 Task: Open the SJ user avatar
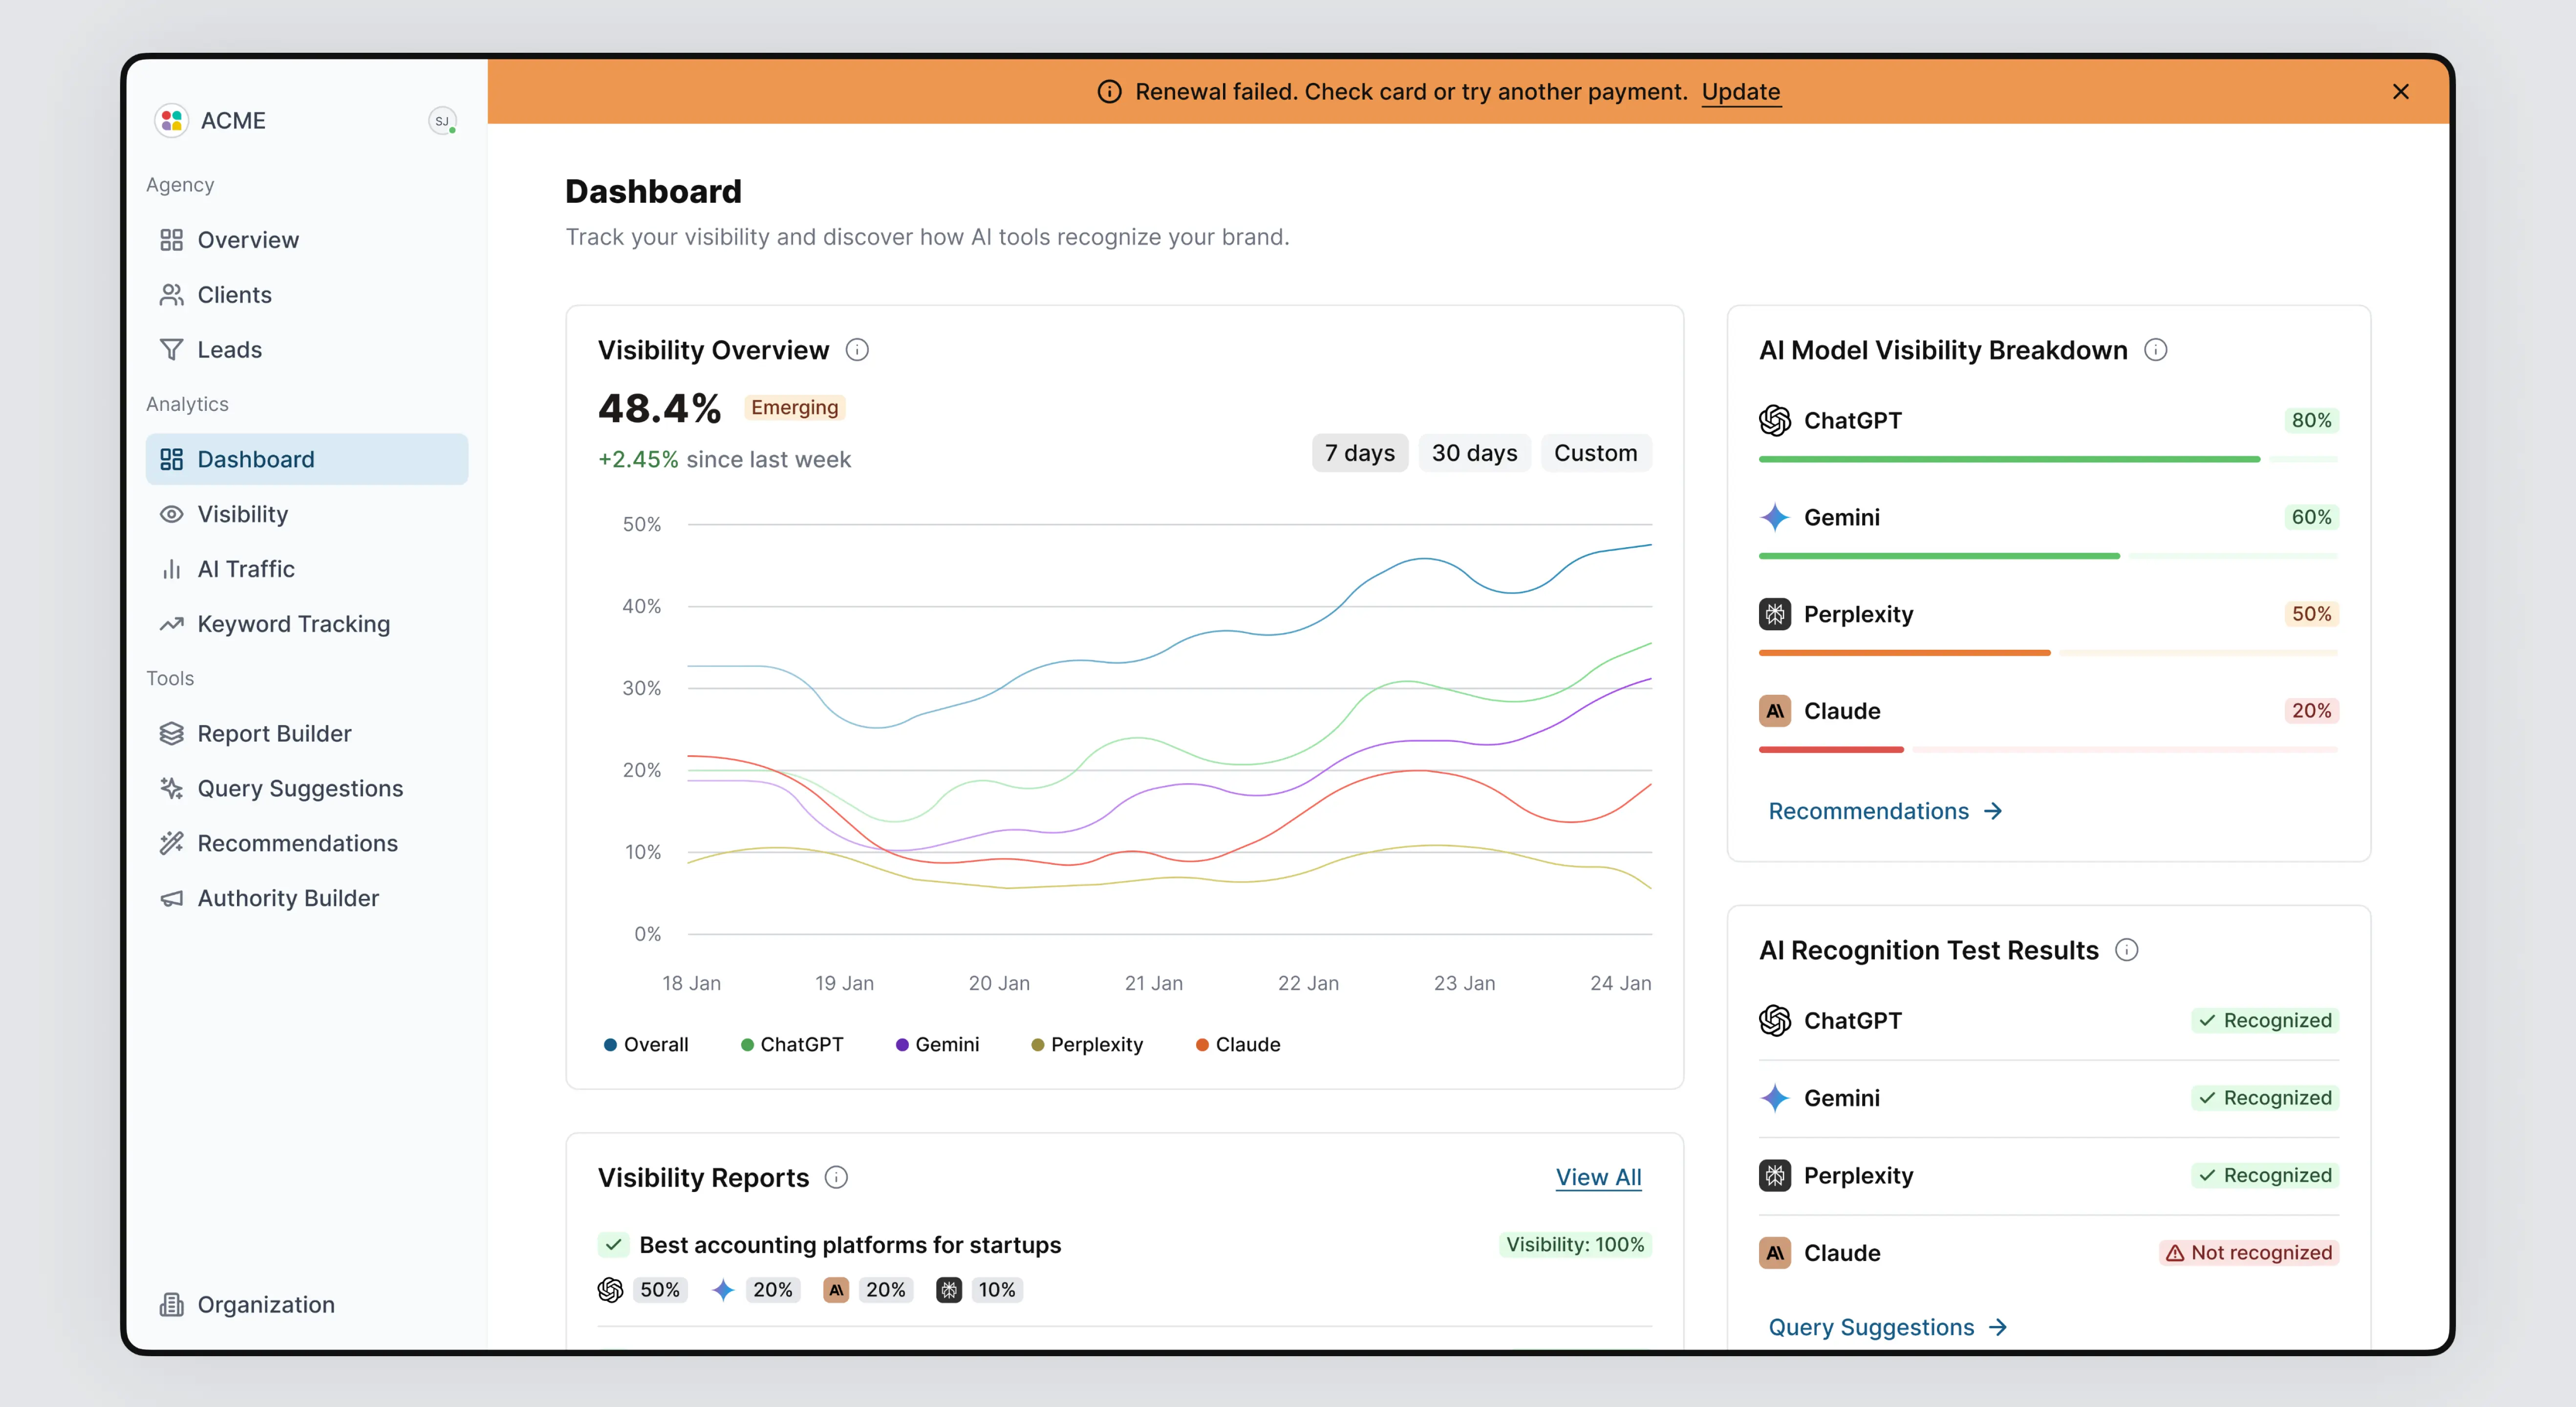(x=442, y=120)
